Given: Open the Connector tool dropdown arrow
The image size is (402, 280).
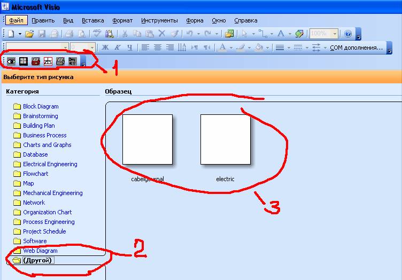Looking at the screenshot, I should pyautogui.click(x=272, y=34).
